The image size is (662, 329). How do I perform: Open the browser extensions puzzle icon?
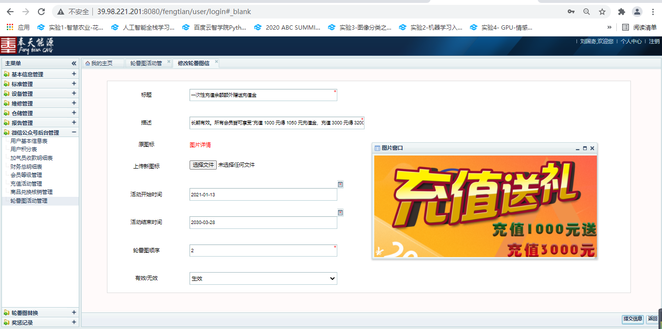pyautogui.click(x=621, y=12)
